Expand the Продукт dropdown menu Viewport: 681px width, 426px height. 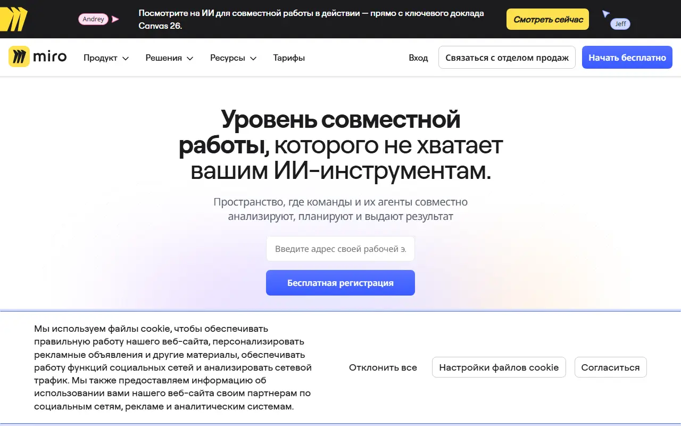[x=106, y=58]
